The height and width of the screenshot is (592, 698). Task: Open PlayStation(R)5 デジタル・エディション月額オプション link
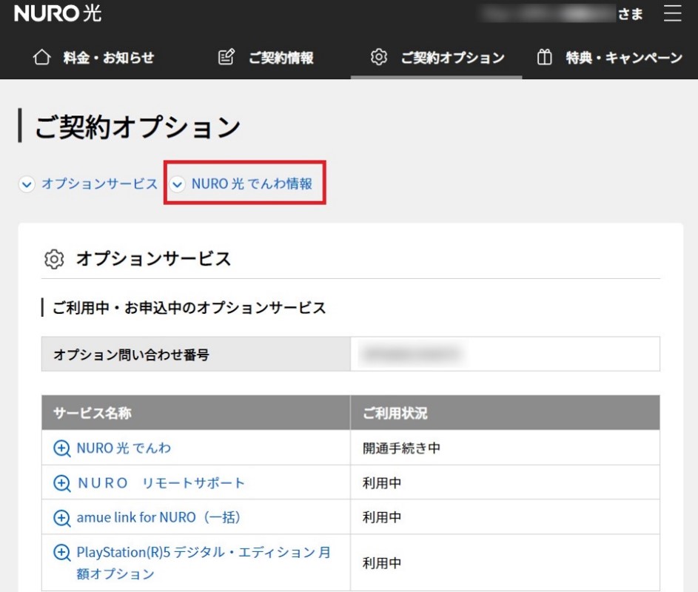[204, 562]
